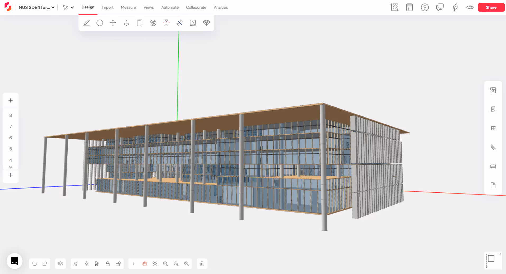Click the crossed-out bulb hide icon

coord(76,264)
